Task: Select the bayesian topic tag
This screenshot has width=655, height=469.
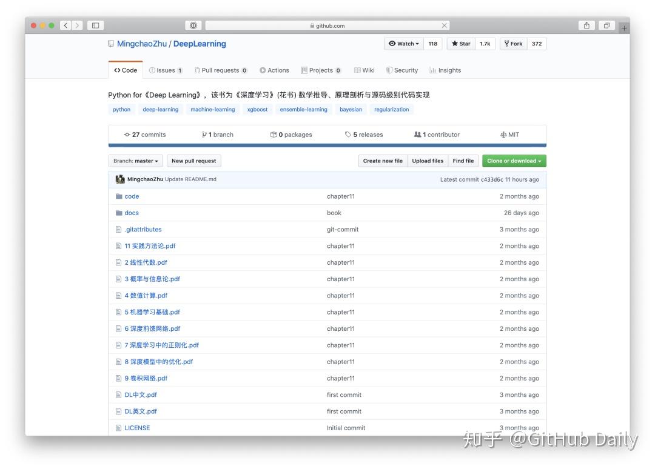Action: [x=351, y=109]
